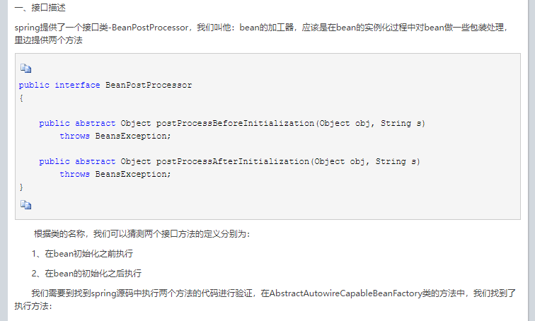Screen dimensions: 535x321
Task: Click the copy code icon below the code
Action: (x=26, y=204)
